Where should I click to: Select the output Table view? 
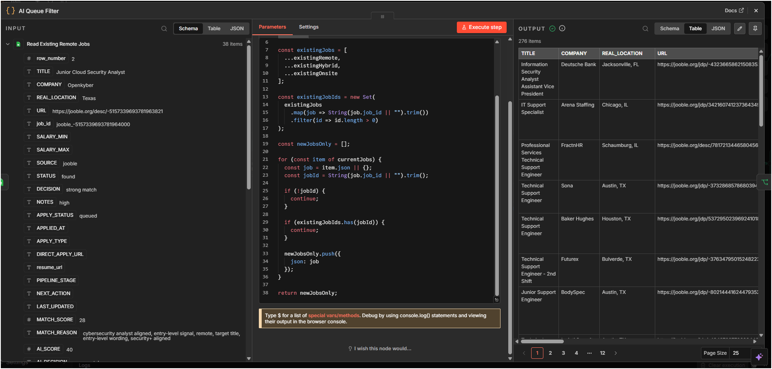(695, 29)
